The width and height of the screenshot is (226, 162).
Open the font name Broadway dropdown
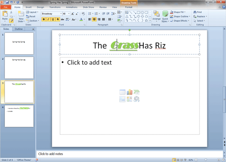point(61,13)
